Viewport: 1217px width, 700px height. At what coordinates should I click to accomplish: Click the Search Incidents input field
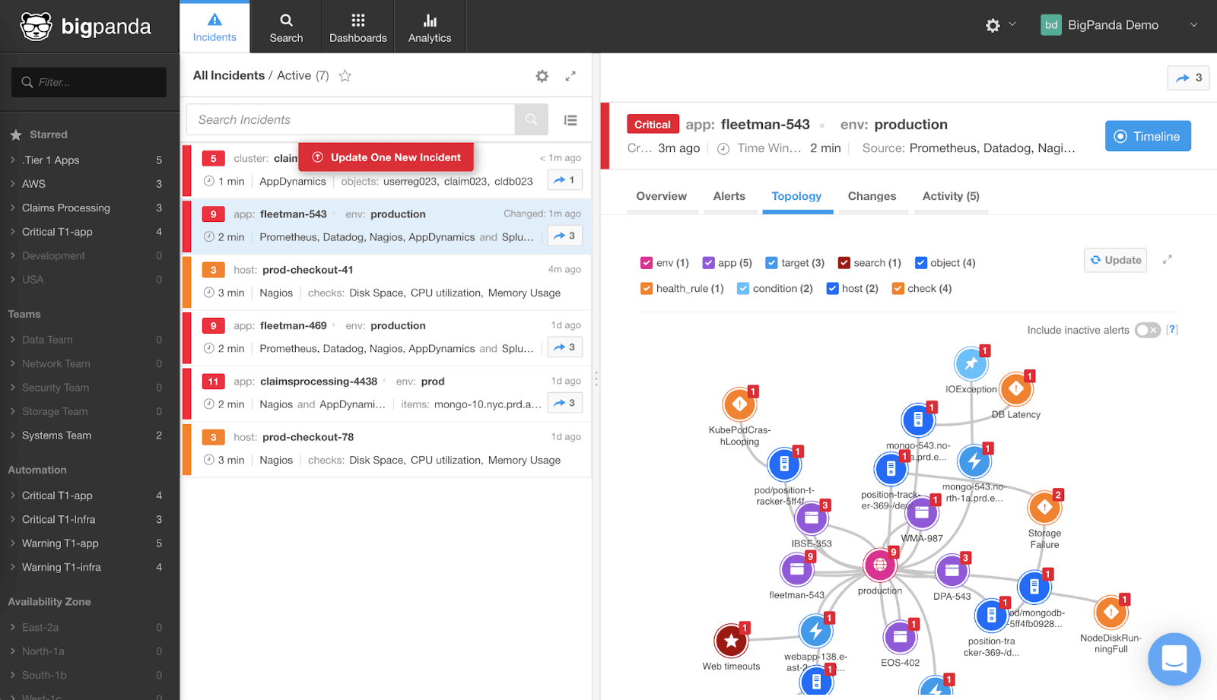coord(351,120)
